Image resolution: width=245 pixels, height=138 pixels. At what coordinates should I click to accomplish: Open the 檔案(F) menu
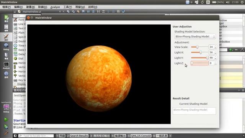click(x=7, y=7)
